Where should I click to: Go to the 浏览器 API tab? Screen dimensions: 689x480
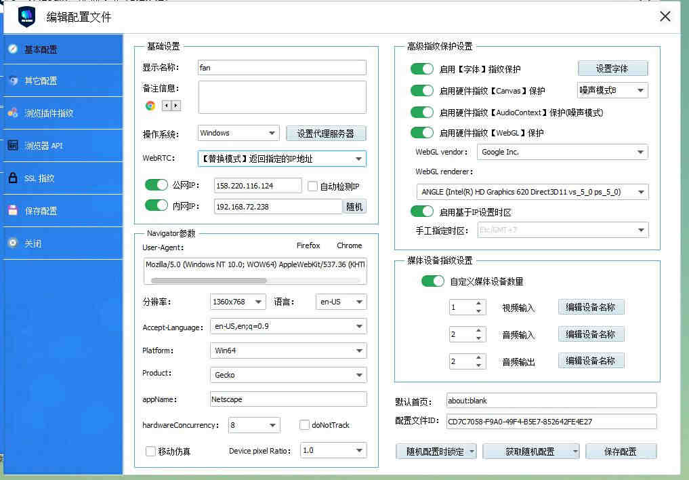[63, 146]
